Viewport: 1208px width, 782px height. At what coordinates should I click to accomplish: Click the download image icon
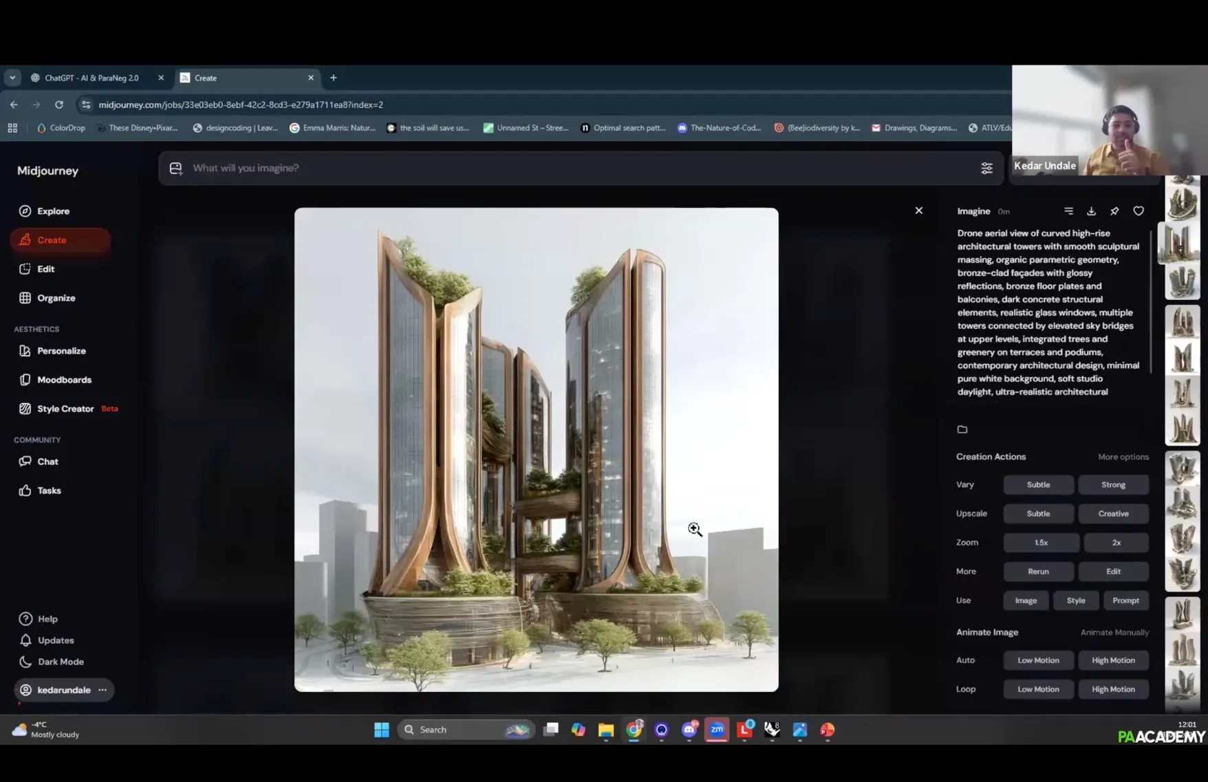click(1091, 211)
